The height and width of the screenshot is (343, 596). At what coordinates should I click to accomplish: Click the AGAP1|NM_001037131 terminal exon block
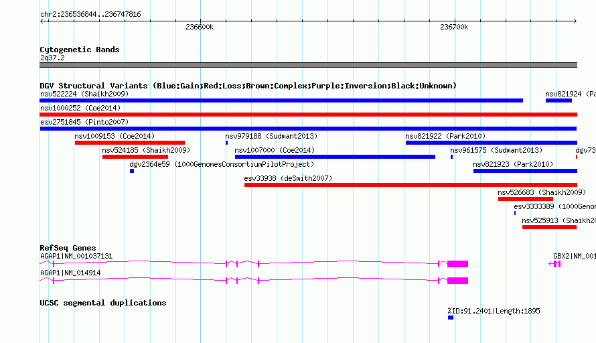pyautogui.click(x=457, y=264)
